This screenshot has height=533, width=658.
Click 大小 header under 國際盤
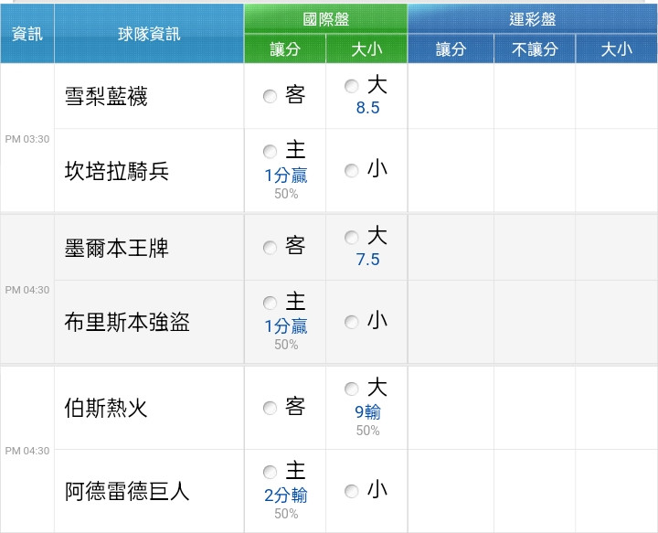click(x=366, y=48)
